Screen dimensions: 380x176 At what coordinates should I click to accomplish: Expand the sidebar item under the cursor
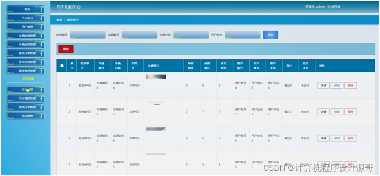(25, 89)
